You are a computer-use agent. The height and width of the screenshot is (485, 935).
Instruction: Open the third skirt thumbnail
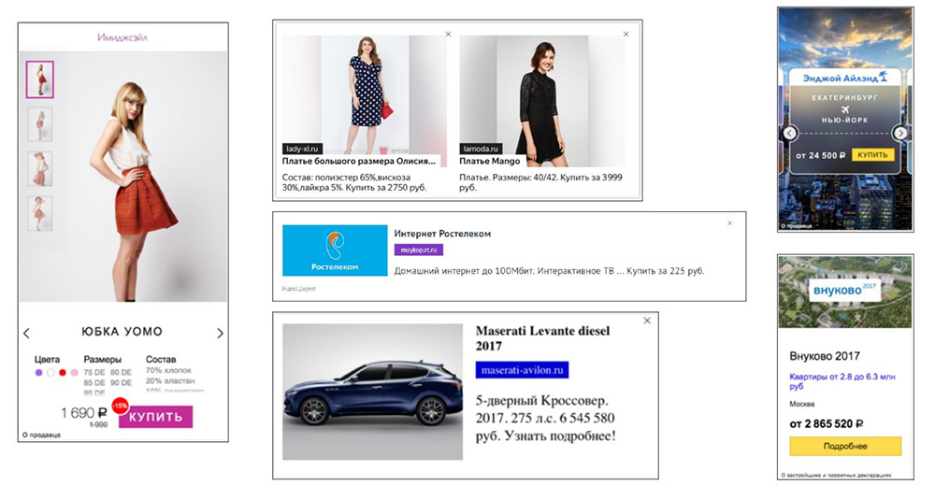click(40, 168)
